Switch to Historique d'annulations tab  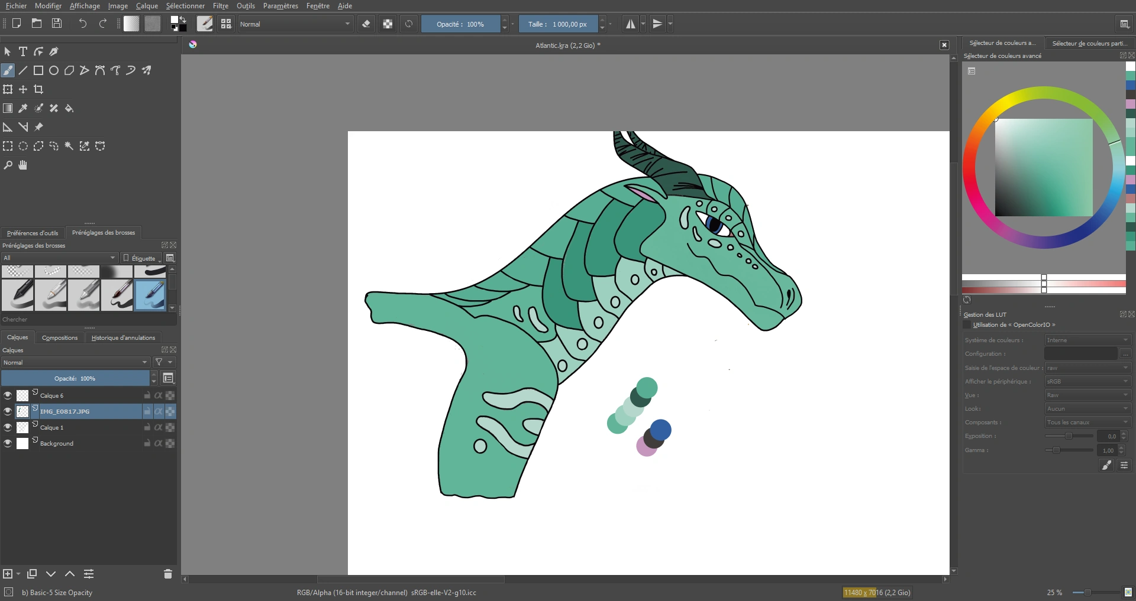(123, 337)
